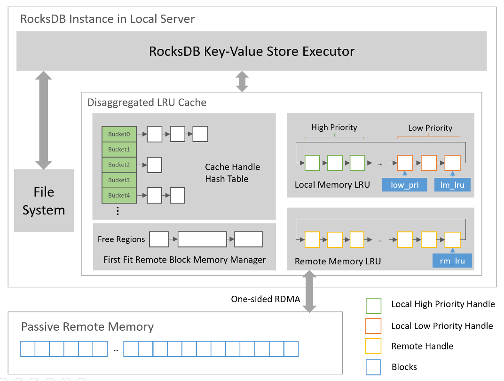
Task: Select the widest Free Regions box
Action: (202, 239)
